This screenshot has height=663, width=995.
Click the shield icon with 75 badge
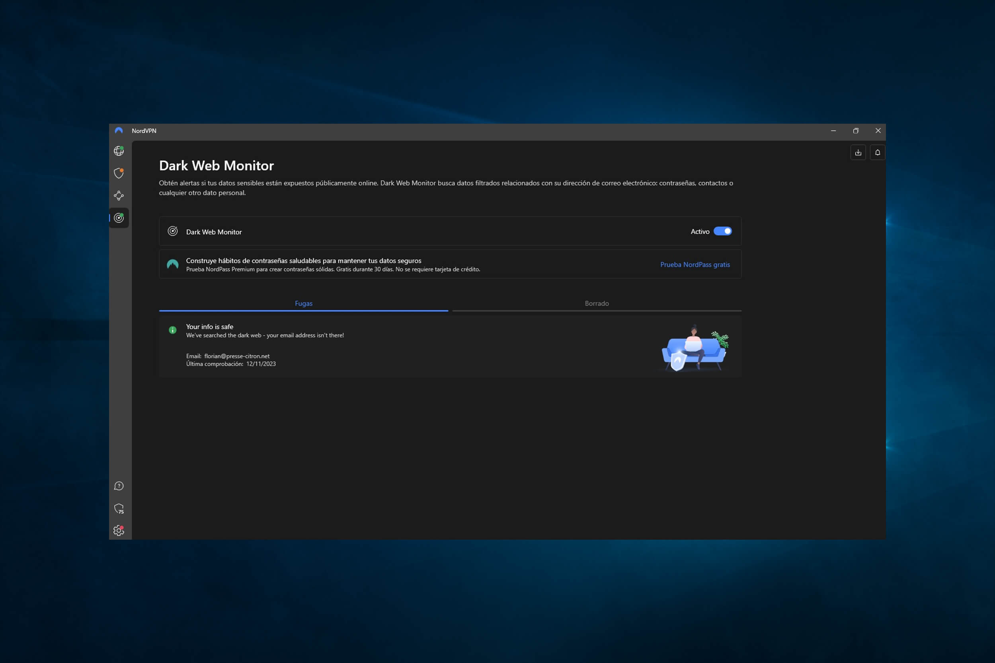(119, 508)
